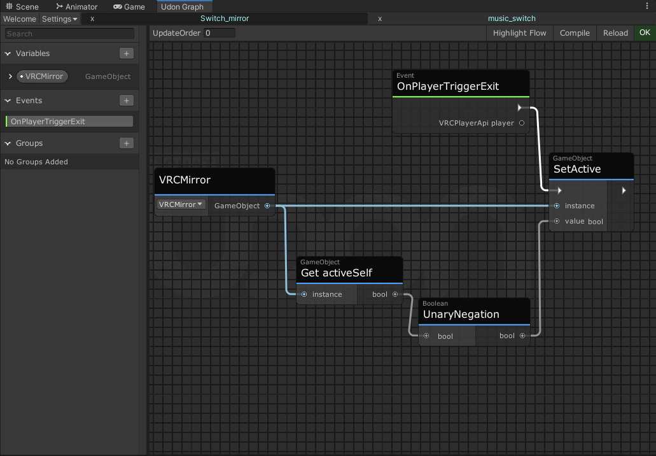Switch to the Animator tab
The image size is (656, 456).
(x=77, y=6)
